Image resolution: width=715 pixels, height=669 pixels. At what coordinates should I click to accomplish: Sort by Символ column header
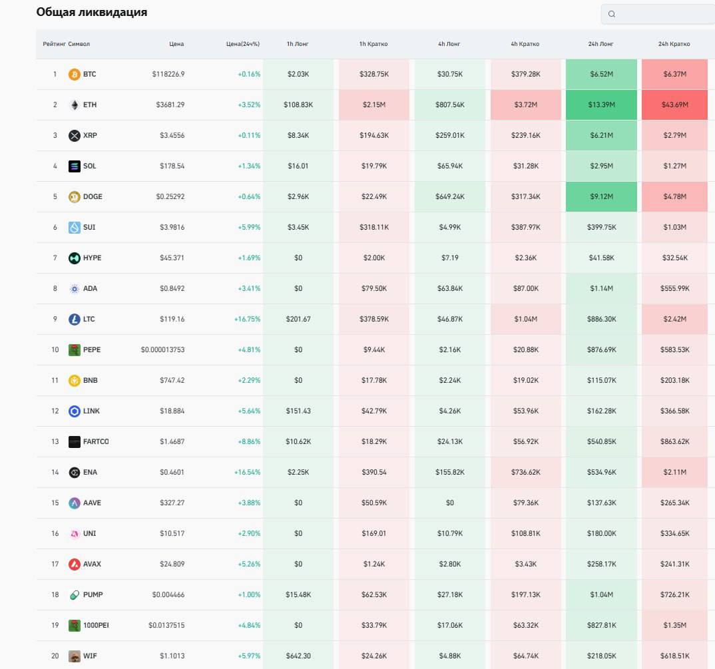[x=79, y=44]
